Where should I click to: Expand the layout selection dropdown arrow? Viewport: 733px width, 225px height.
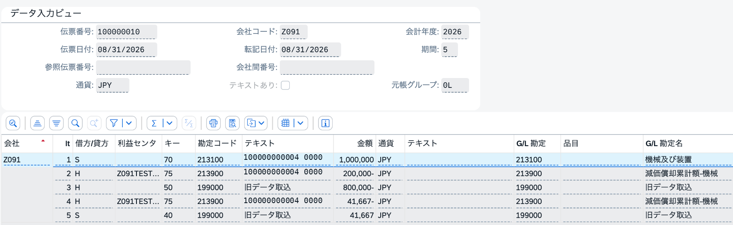pyautogui.click(x=301, y=123)
